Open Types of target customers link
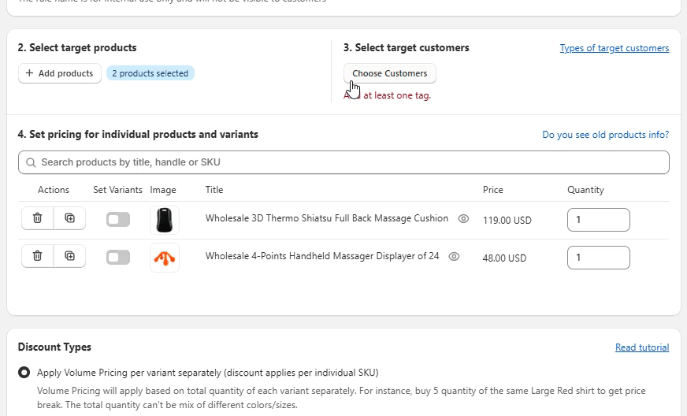The width and height of the screenshot is (687, 416). (615, 48)
